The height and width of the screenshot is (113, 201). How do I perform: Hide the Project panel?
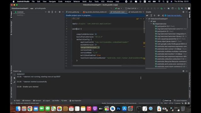click(x=63, y=12)
